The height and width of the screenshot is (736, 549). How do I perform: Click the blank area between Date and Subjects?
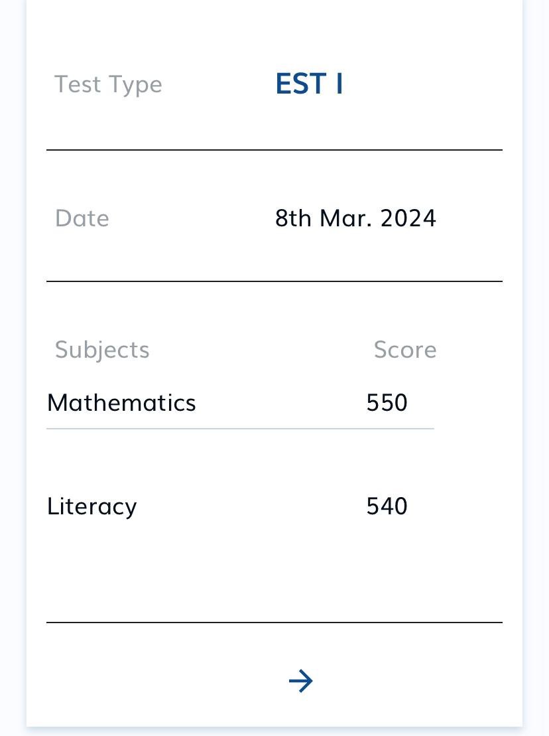click(274, 310)
